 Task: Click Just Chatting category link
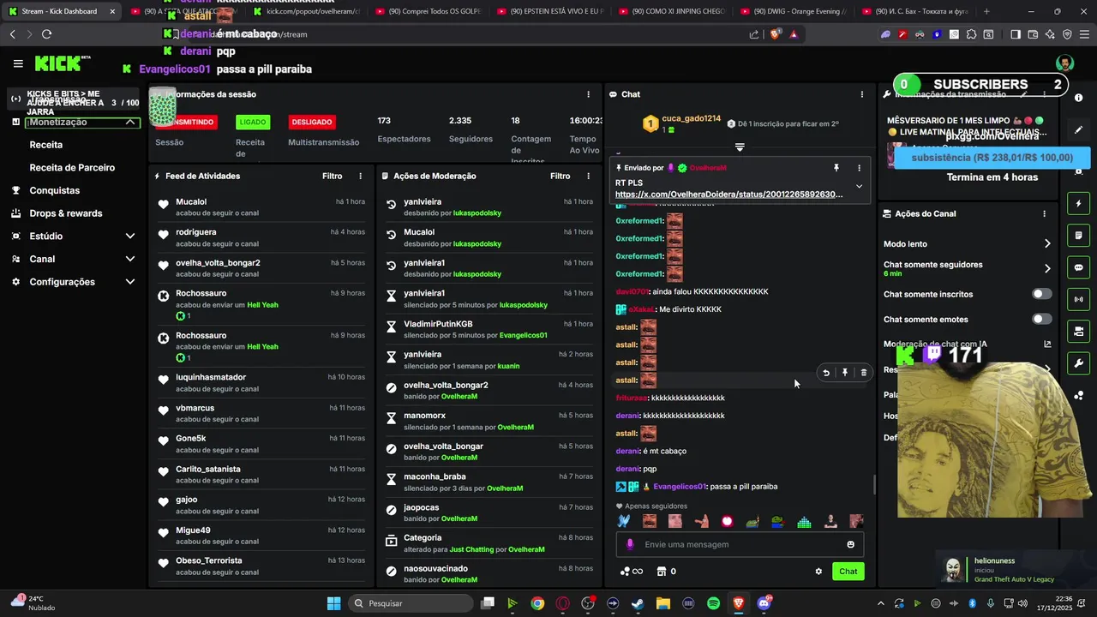pyautogui.click(x=473, y=549)
